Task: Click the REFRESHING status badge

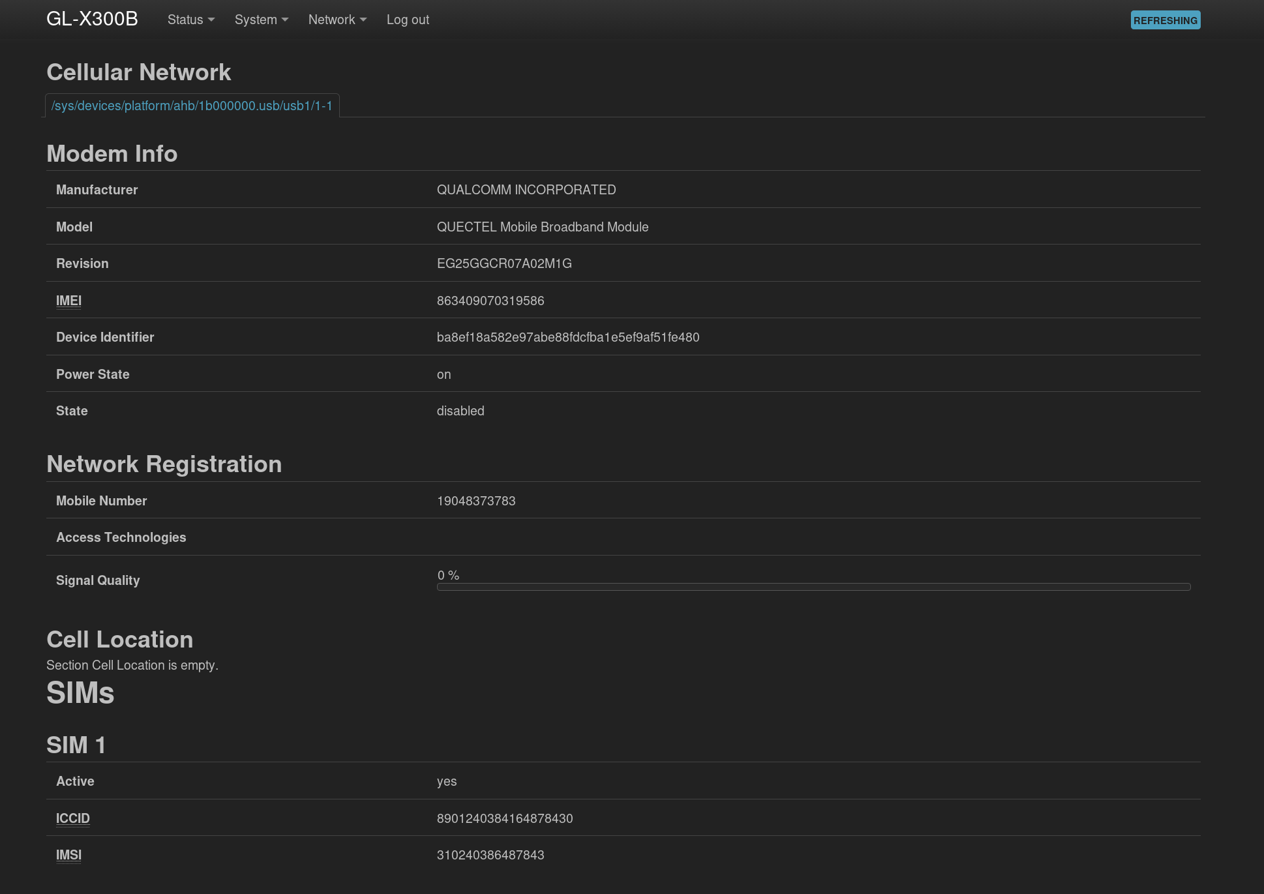Action: (x=1165, y=20)
